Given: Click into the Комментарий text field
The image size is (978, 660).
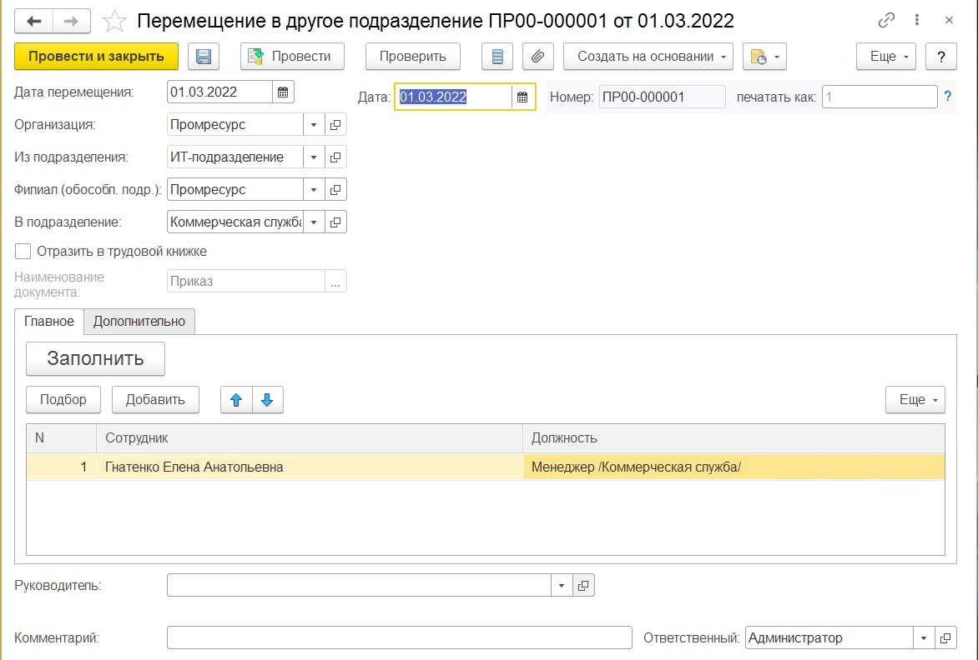Looking at the screenshot, I should [x=399, y=638].
